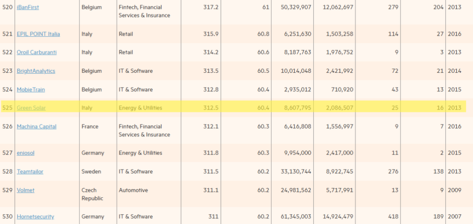Click growth value 314.2
The height and width of the screenshot is (224, 473).
[x=211, y=53]
